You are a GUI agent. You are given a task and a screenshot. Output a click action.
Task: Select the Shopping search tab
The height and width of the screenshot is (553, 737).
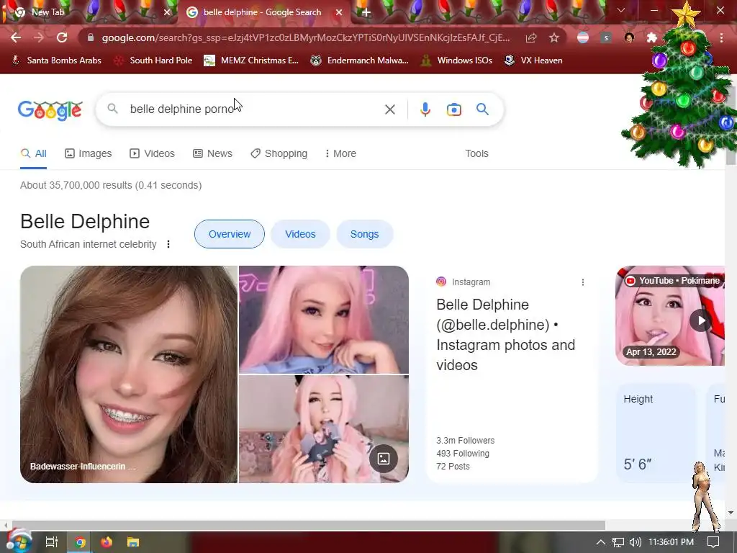point(279,153)
